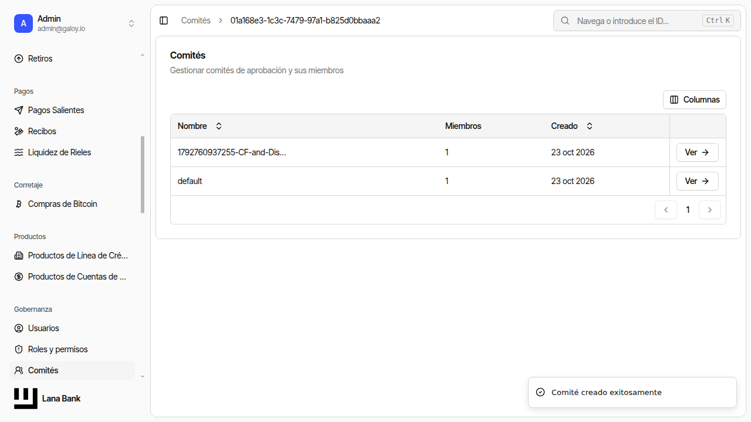The width and height of the screenshot is (751, 422).
Task: Click the Liquidez de Rieles waves icon
Action: click(x=19, y=152)
